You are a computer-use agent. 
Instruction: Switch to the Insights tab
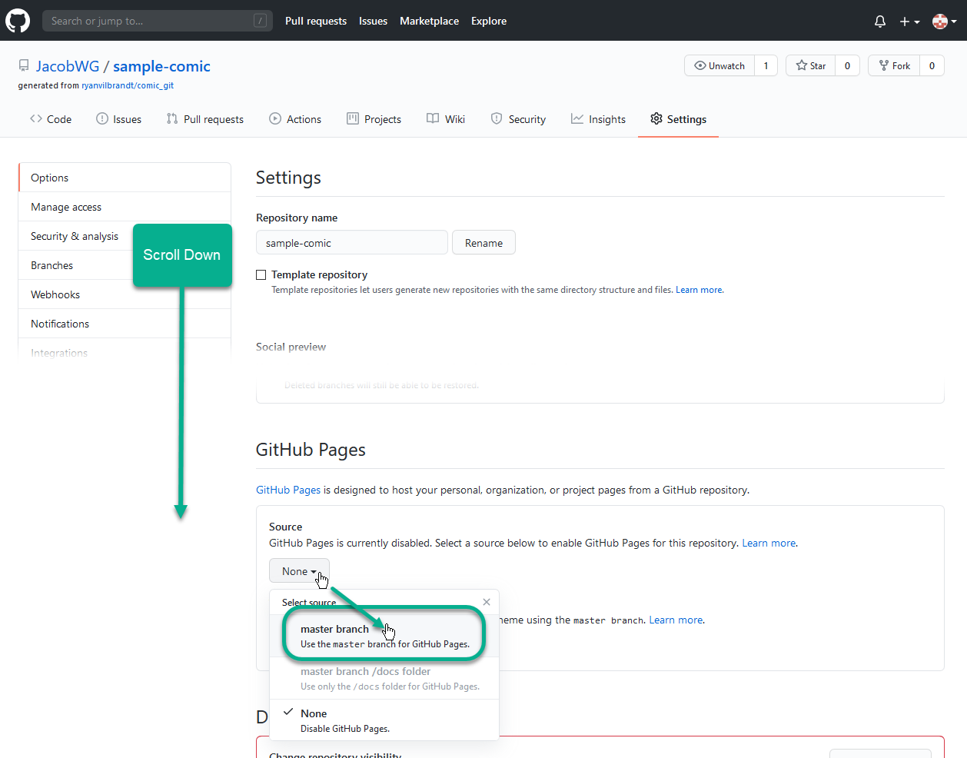pyautogui.click(x=598, y=119)
